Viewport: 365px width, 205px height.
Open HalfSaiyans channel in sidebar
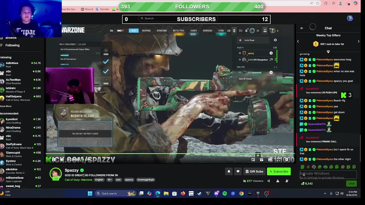click(x=21, y=98)
